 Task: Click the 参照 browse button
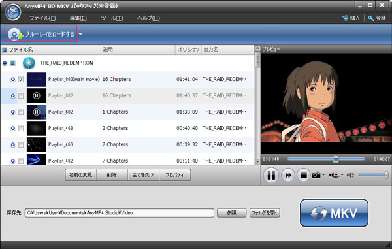(231, 213)
